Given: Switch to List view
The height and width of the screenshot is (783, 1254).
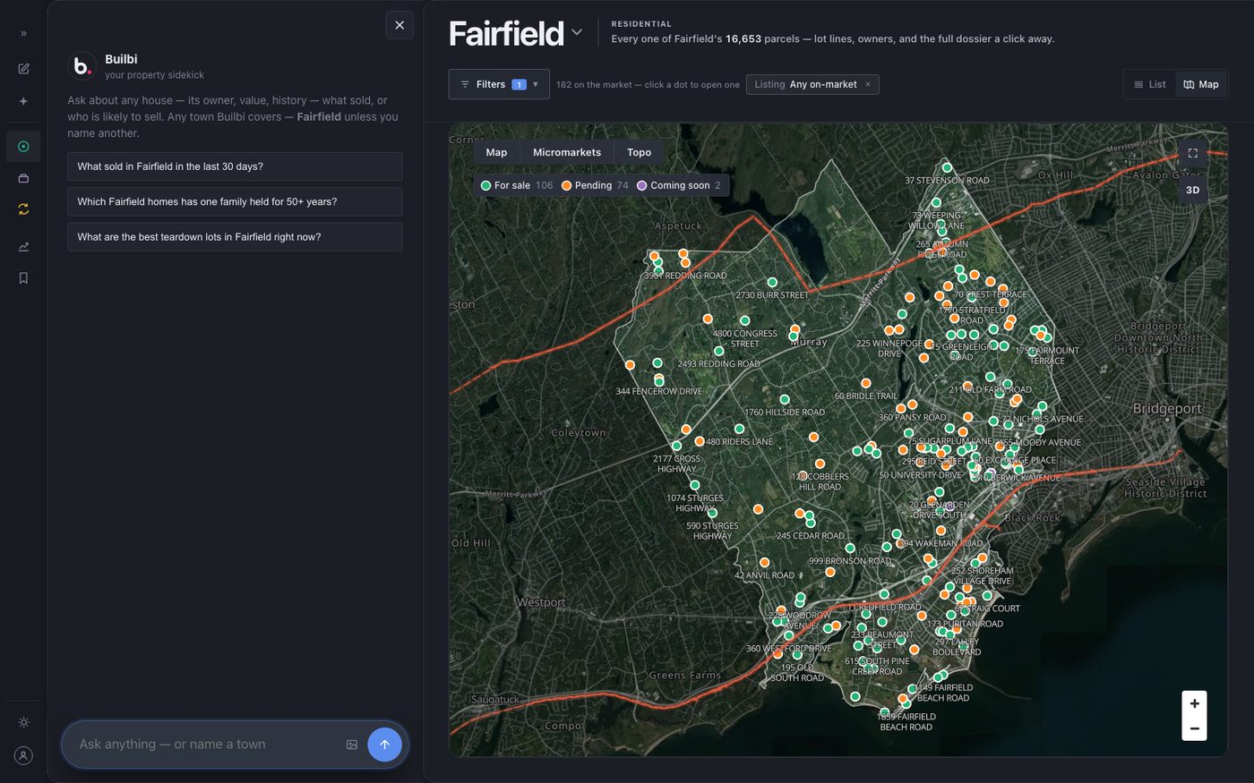Looking at the screenshot, I should coord(1150,84).
